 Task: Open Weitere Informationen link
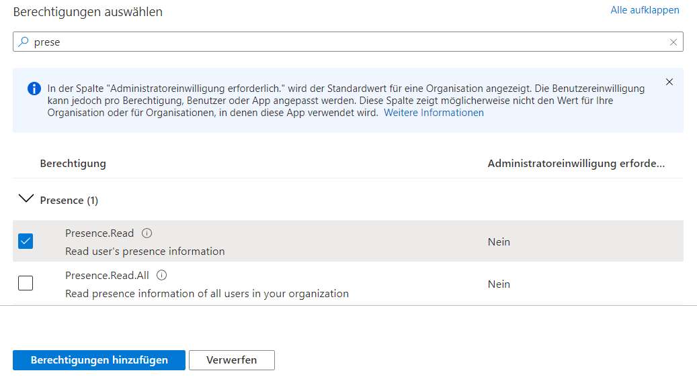434,113
